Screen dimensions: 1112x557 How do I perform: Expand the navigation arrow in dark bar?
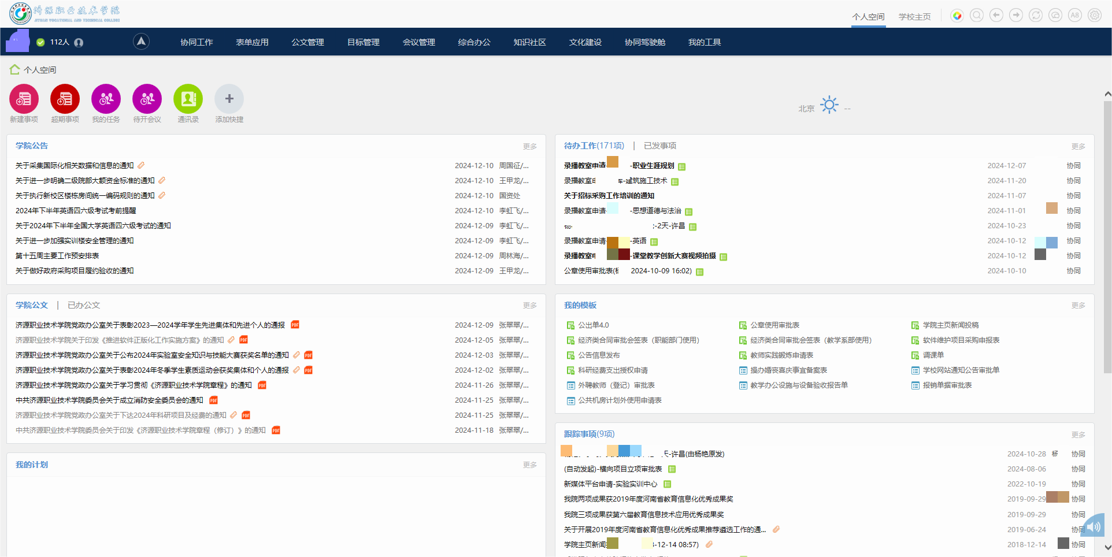click(141, 42)
